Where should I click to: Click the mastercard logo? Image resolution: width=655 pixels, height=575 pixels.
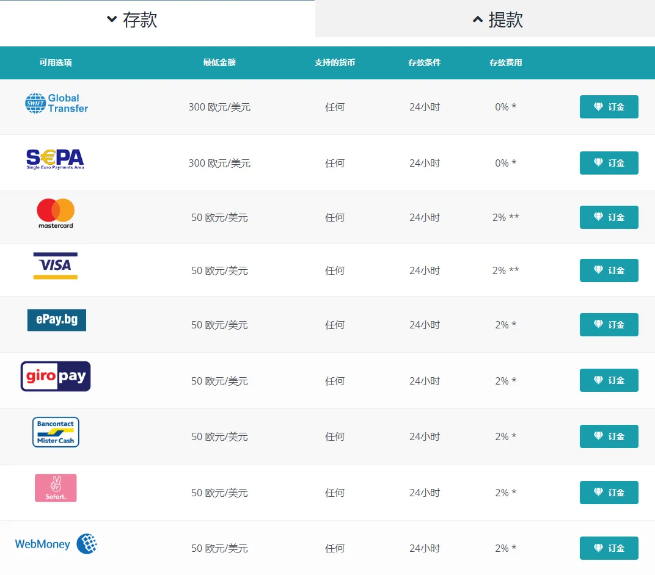(56, 213)
